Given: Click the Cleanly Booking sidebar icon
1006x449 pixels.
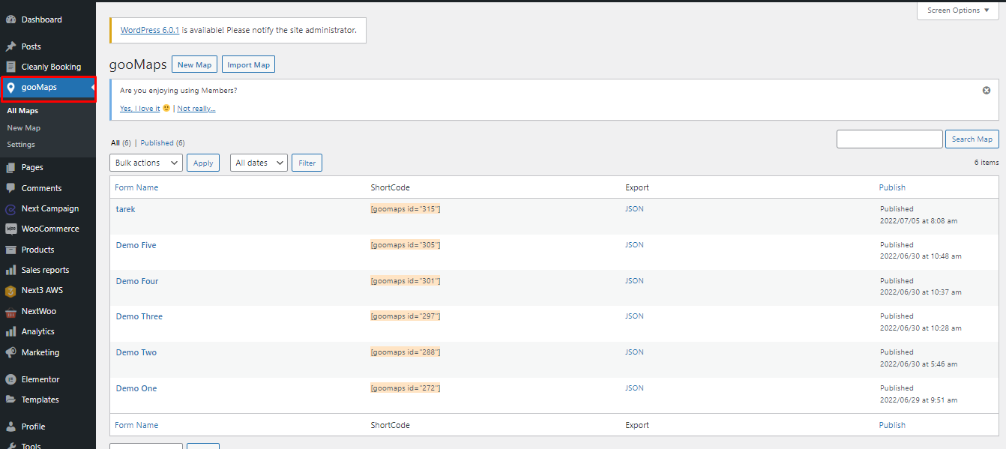Looking at the screenshot, I should [x=10, y=67].
